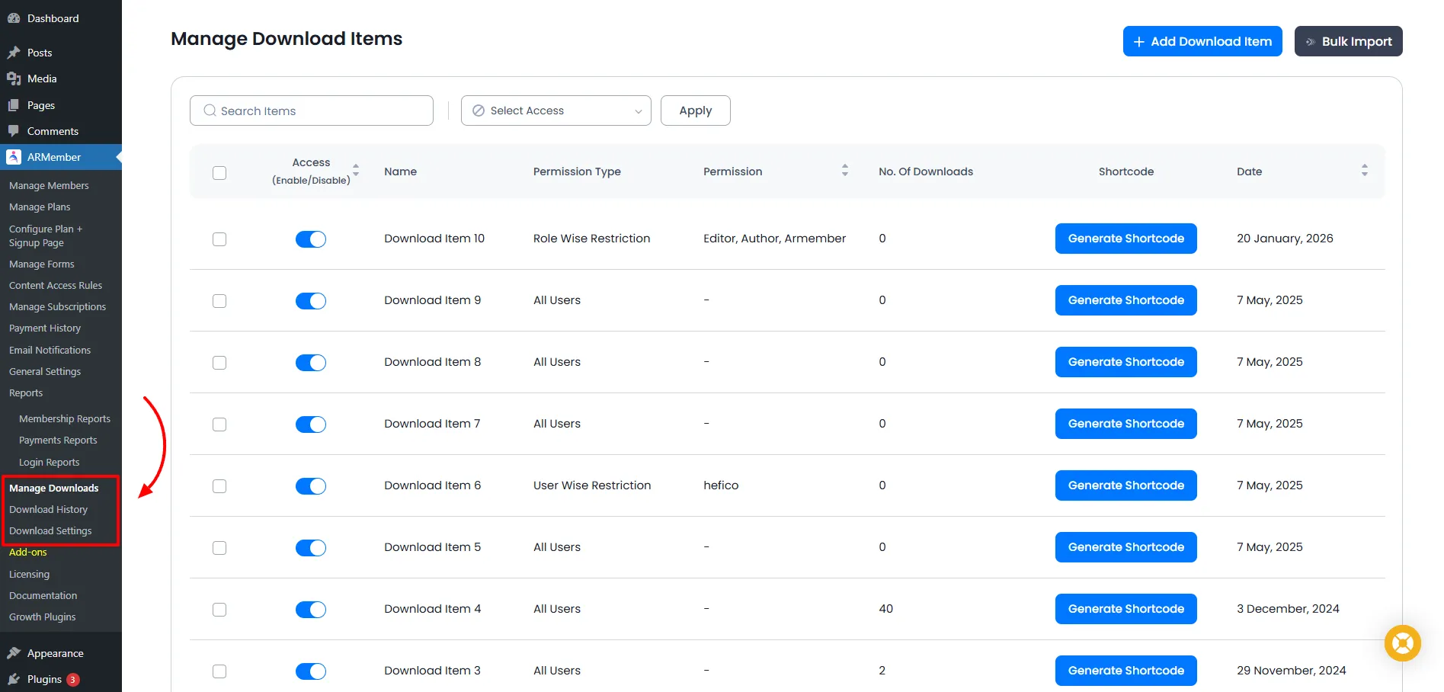Image resolution: width=1444 pixels, height=692 pixels.
Task: Open the Comments bubble icon
Action: (15, 131)
